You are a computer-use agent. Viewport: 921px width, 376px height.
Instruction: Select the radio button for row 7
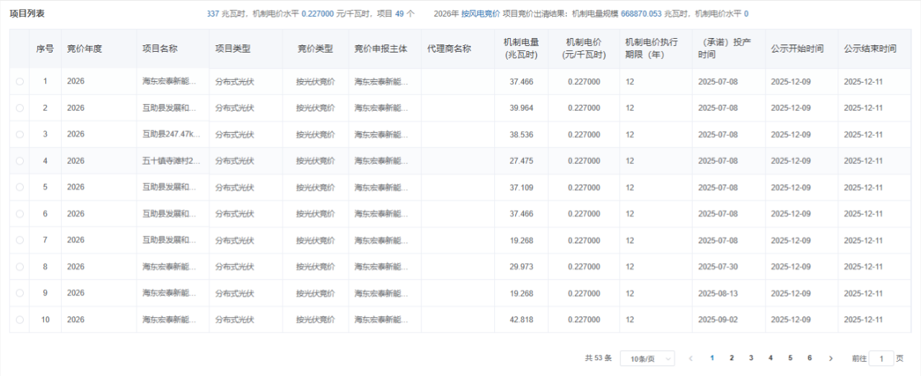tap(19, 241)
